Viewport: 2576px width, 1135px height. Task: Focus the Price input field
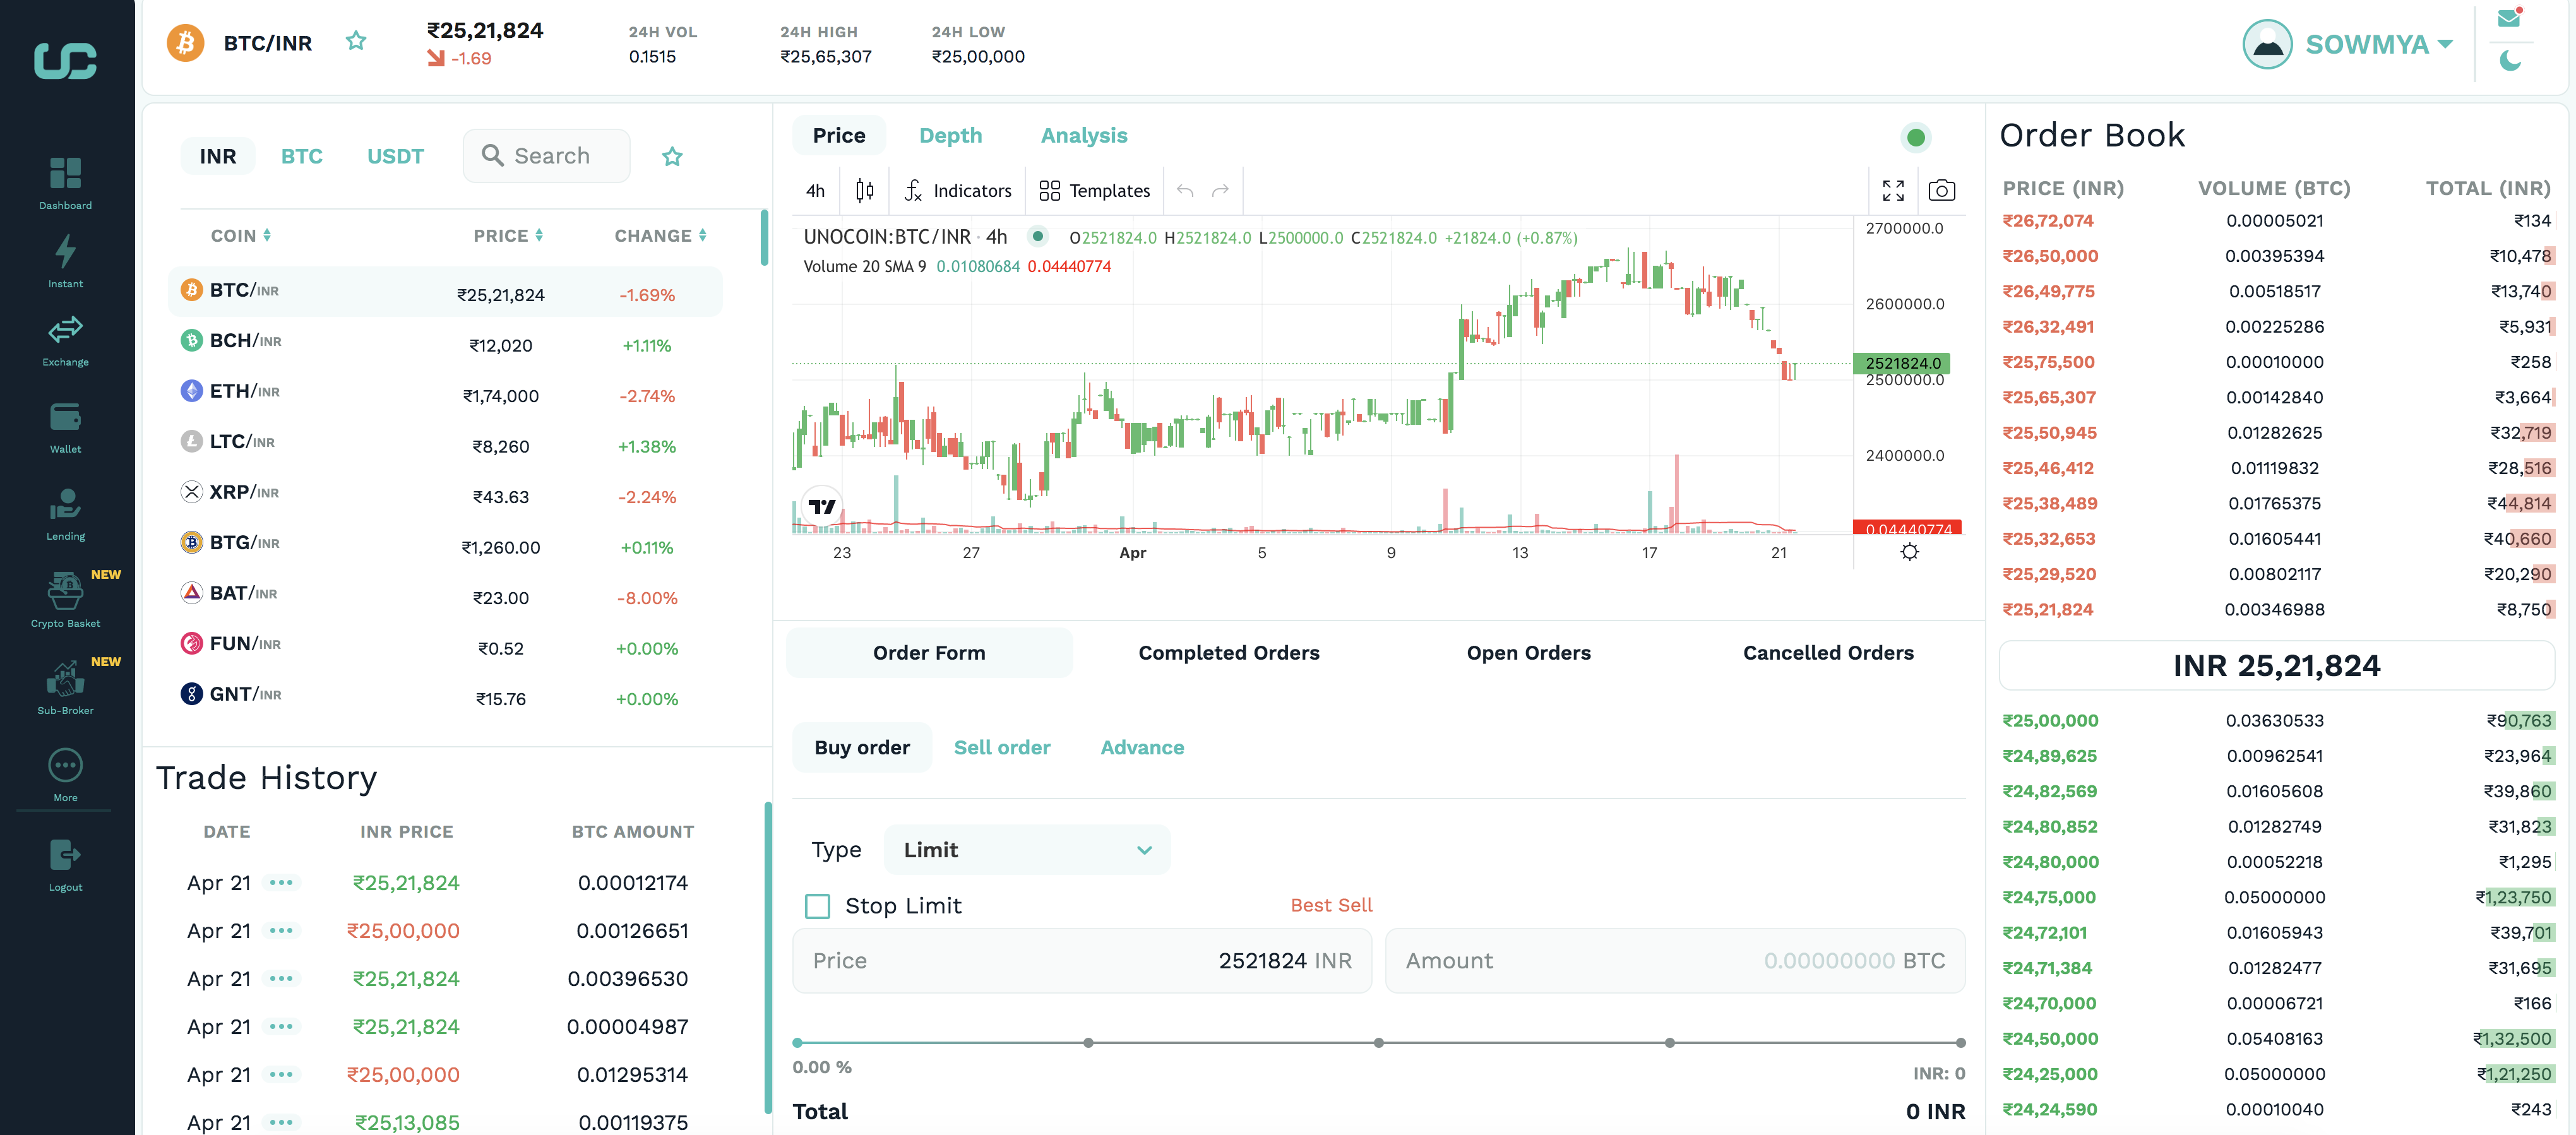pyautogui.click(x=1082, y=961)
